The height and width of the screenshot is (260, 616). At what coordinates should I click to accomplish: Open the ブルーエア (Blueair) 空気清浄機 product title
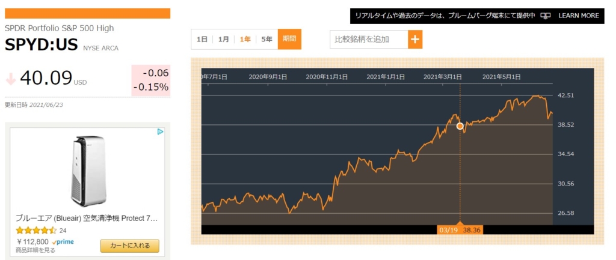pyautogui.click(x=87, y=219)
